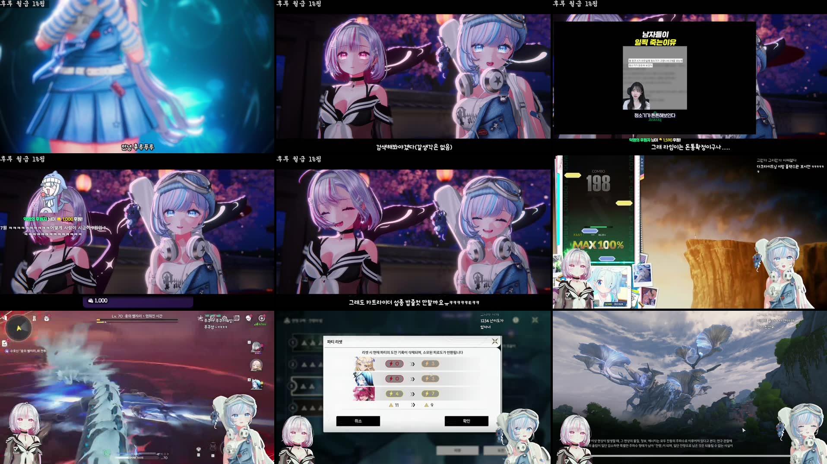Click the 안녕 후루푸루 subtitle

(x=137, y=147)
